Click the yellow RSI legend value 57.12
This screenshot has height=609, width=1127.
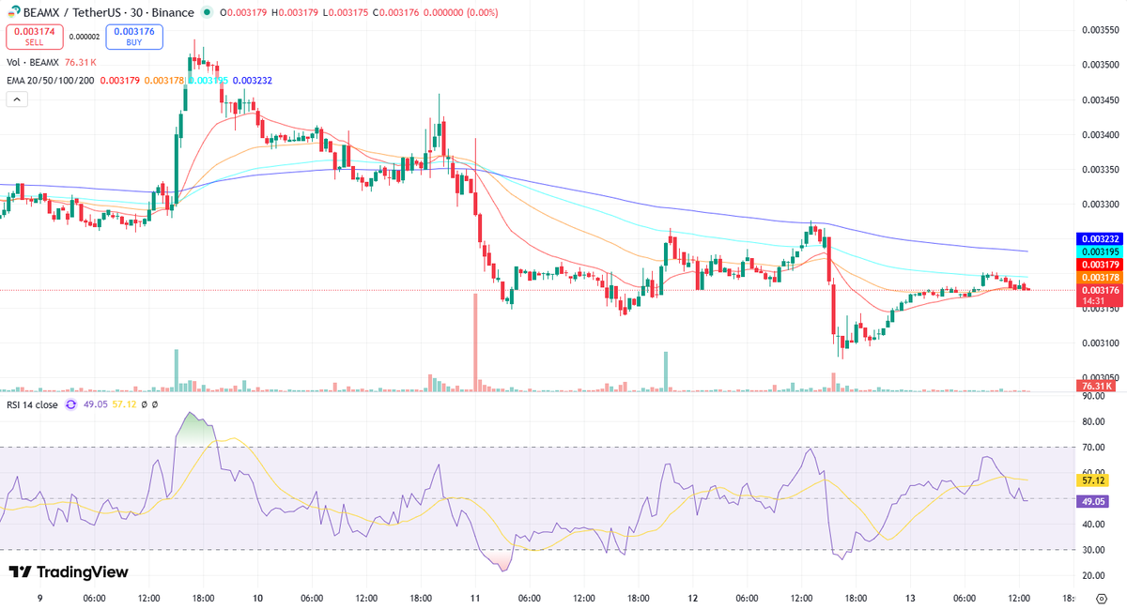click(124, 405)
